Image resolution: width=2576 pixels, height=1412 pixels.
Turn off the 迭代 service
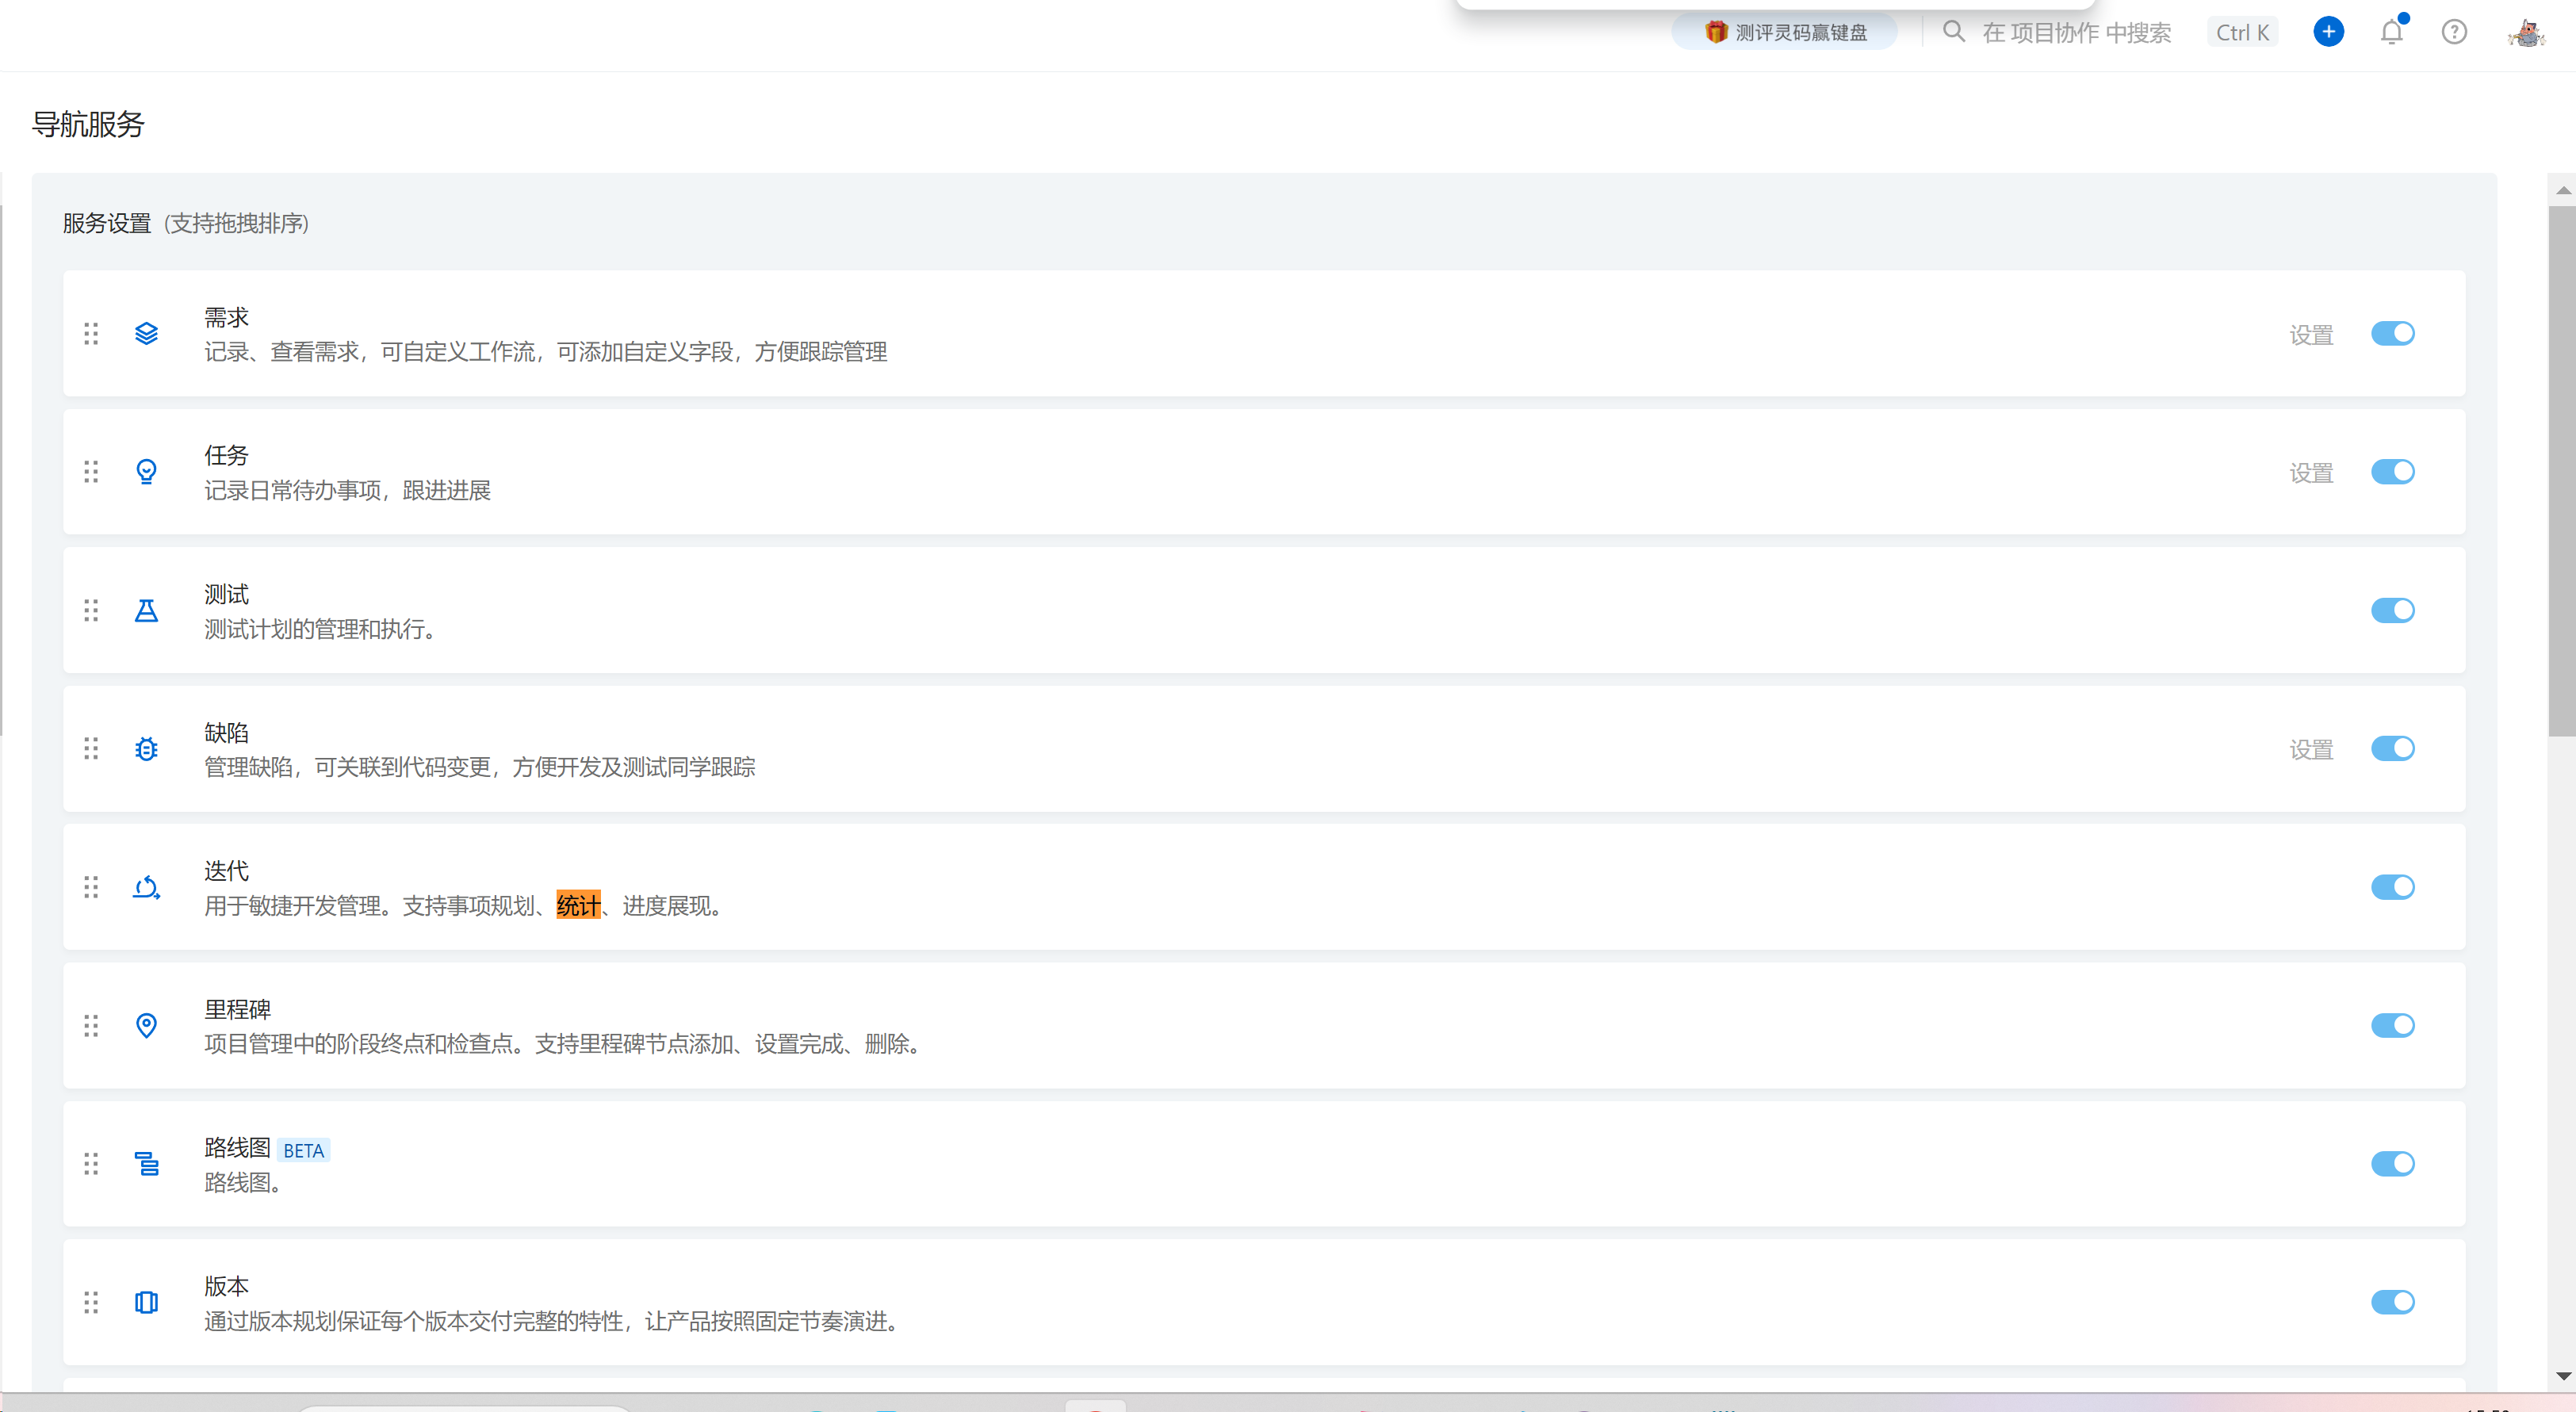(2393, 887)
